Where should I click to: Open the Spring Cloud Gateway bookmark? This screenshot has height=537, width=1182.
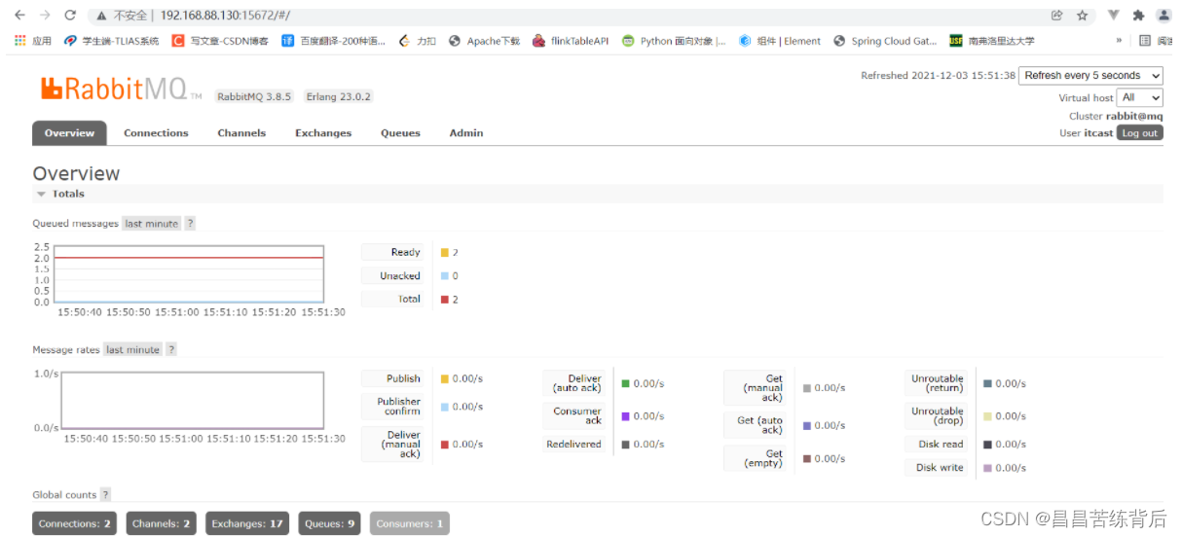(x=885, y=41)
